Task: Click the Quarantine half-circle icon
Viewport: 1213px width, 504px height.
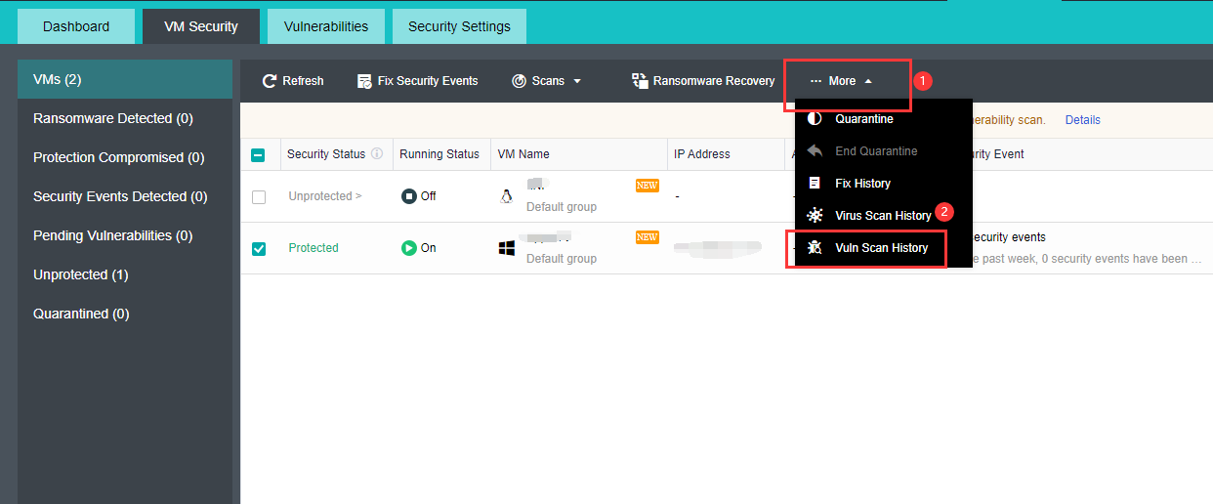Action: point(815,119)
